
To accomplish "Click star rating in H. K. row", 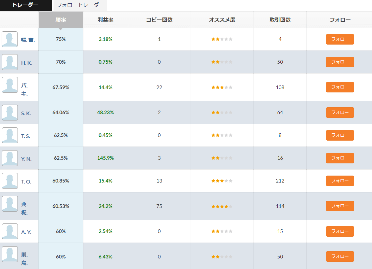I will pyautogui.click(x=222, y=62).
